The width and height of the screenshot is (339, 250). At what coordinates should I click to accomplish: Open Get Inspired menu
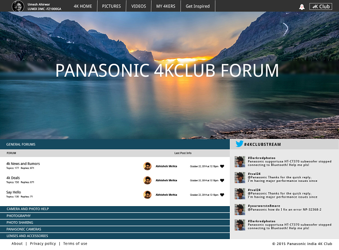[x=197, y=6]
